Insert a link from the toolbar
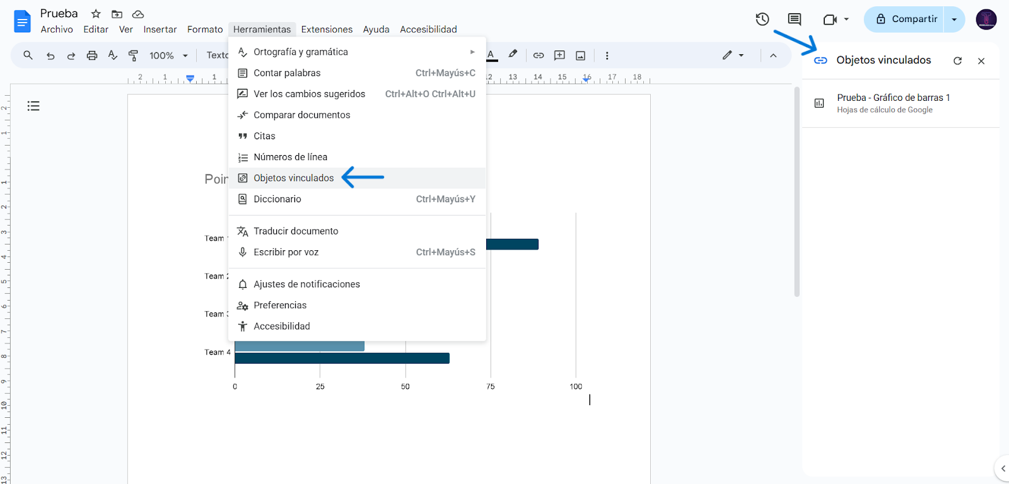Screen dimensions: 1009x484 (x=539, y=55)
